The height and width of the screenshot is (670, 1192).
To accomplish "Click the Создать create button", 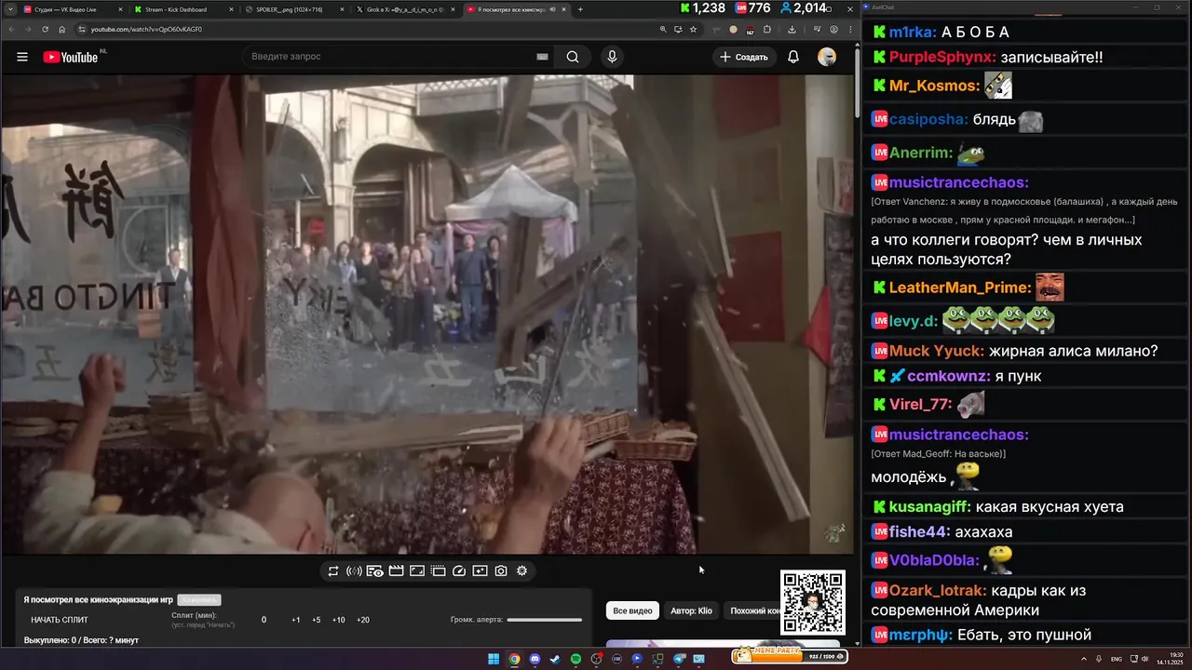I will [x=743, y=57].
